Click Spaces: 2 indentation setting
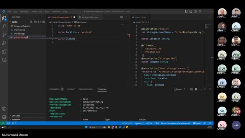245x138 pixels. 139,123
